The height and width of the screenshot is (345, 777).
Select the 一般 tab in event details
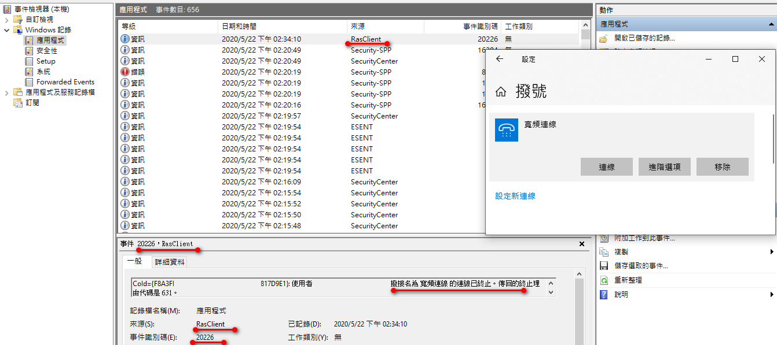click(134, 262)
